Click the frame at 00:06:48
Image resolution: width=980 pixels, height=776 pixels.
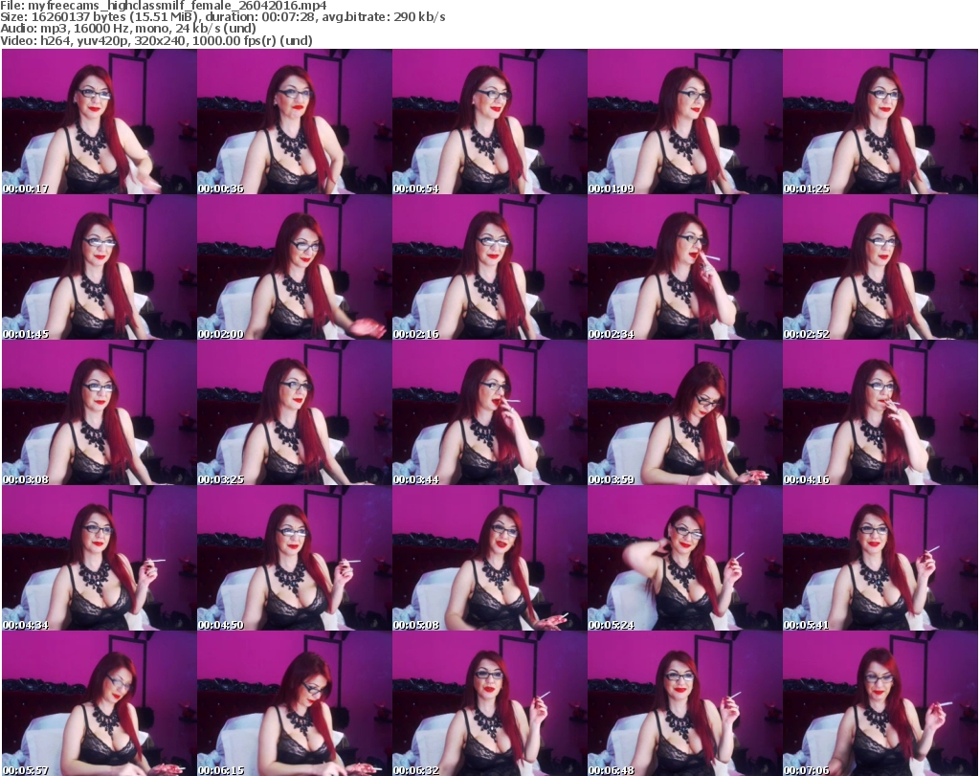point(685,703)
